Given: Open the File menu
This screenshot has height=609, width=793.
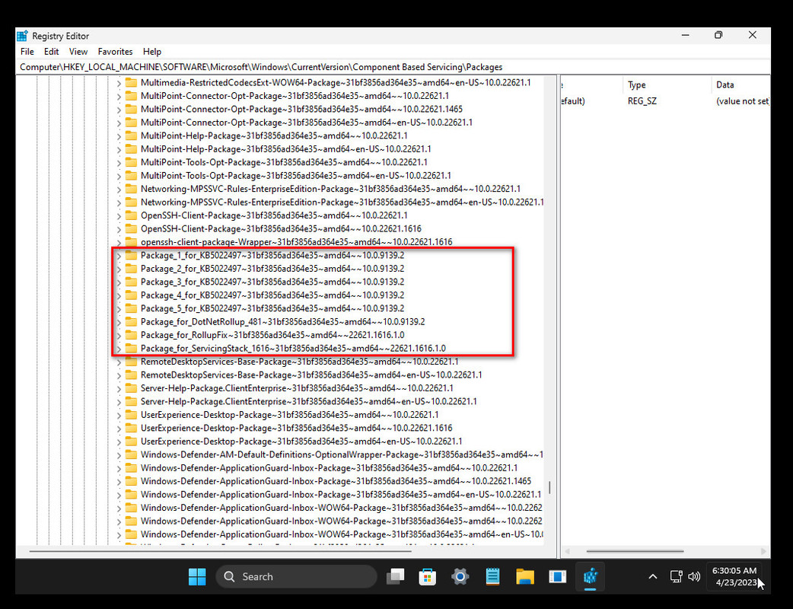Looking at the screenshot, I should [27, 52].
